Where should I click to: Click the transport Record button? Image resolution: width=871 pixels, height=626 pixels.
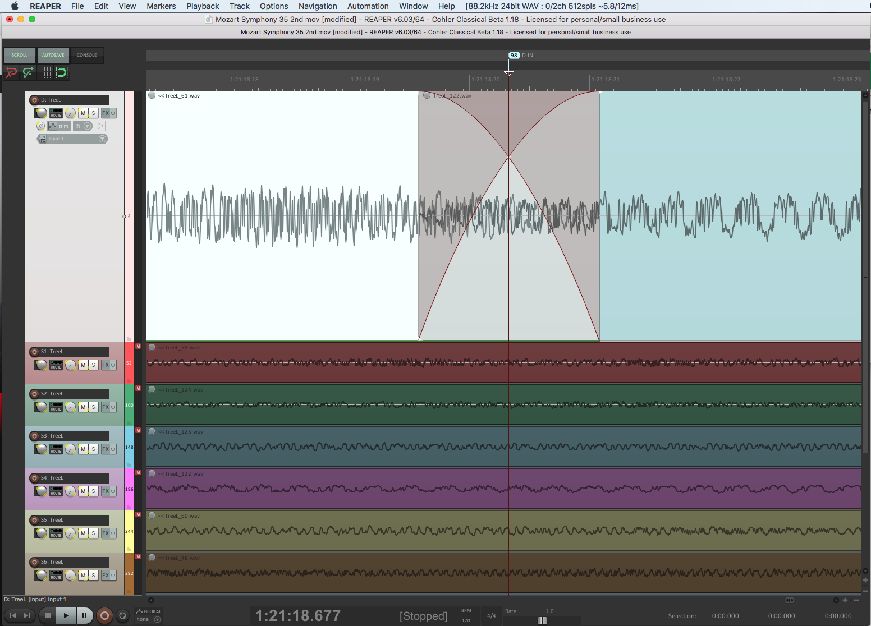point(104,615)
